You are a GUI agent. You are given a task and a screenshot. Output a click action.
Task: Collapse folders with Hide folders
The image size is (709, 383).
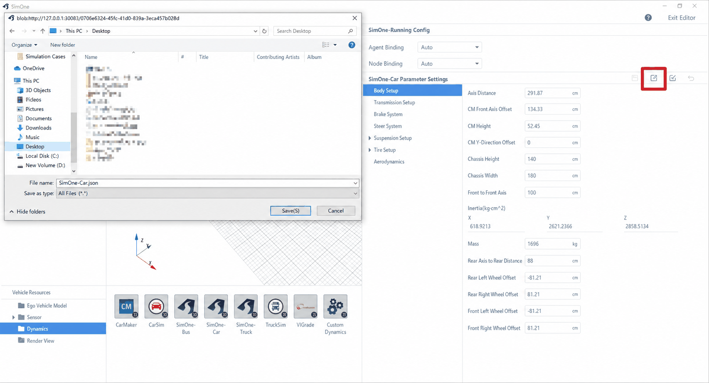27,211
